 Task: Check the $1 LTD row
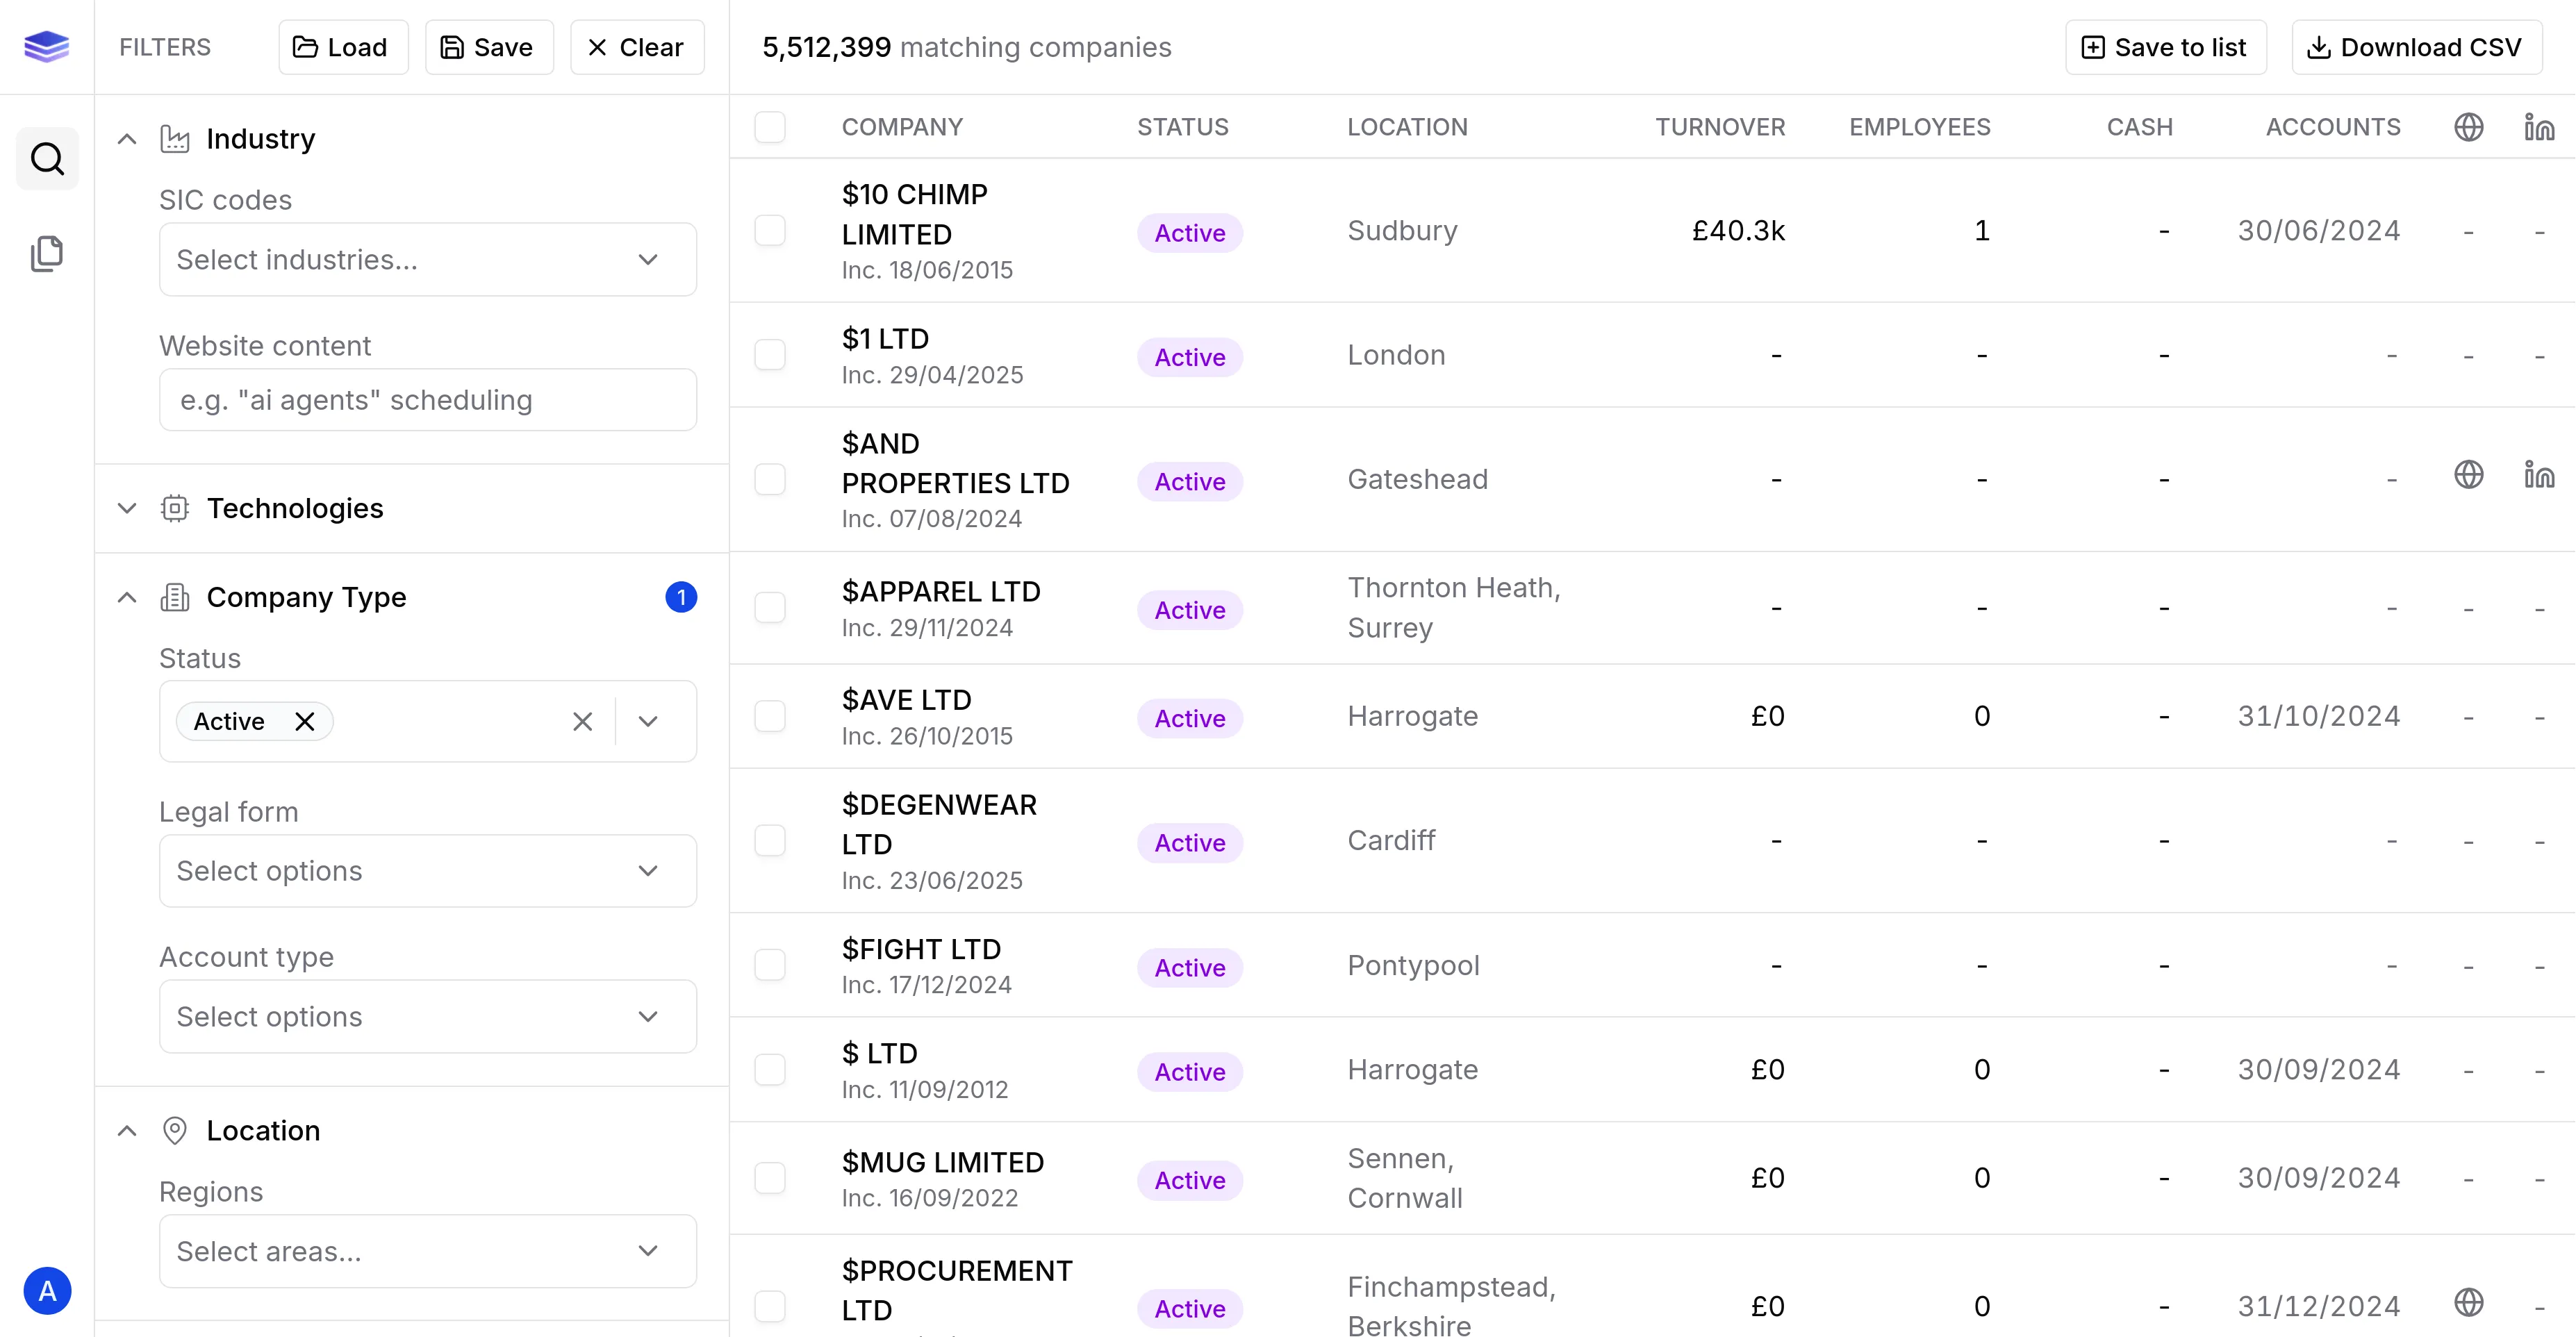tap(769, 355)
